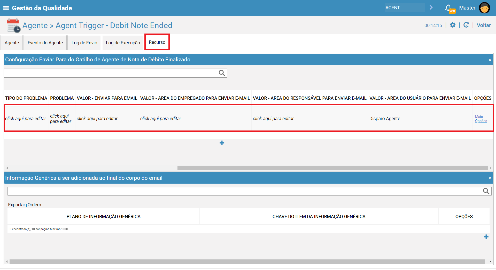Click the Exportar link

(x=17, y=205)
